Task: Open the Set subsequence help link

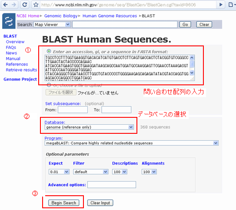Action: click(63, 103)
